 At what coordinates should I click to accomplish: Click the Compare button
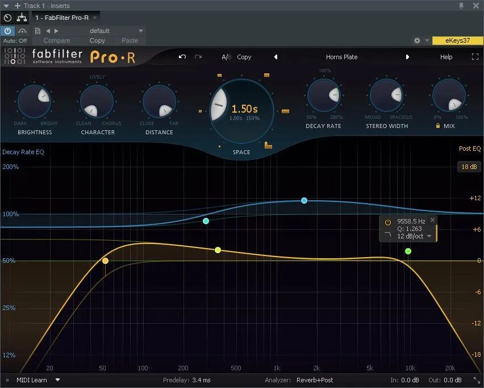pos(57,40)
